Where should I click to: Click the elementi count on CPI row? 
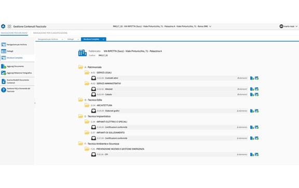pos(242,154)
